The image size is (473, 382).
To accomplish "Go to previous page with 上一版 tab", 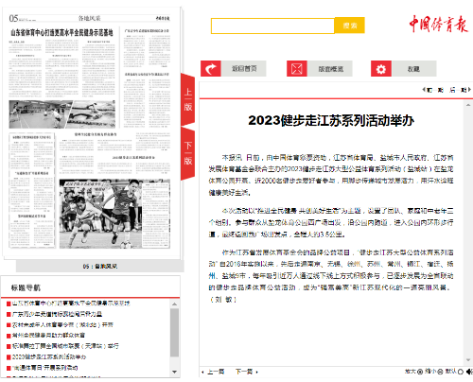I will tap(188, 99).
